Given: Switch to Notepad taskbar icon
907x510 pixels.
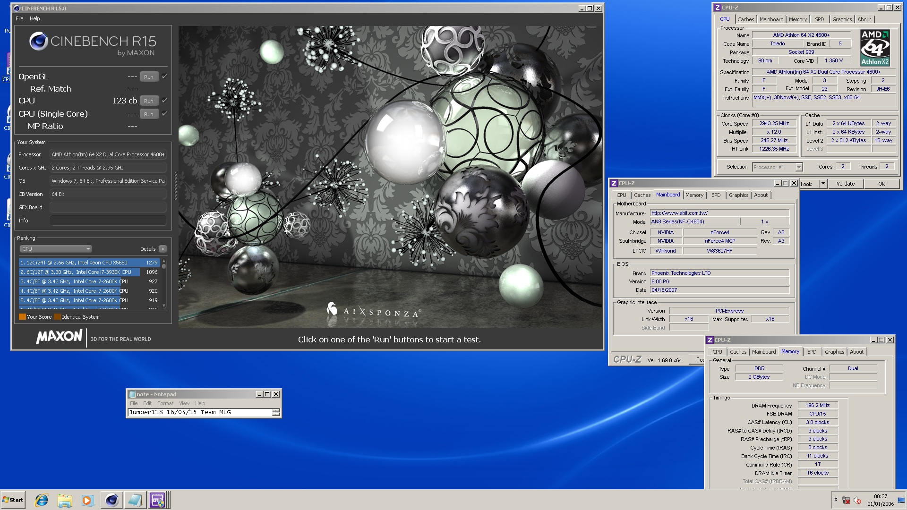Looking at the screenshot, I should pyautogui.click(x=135, y=500).
